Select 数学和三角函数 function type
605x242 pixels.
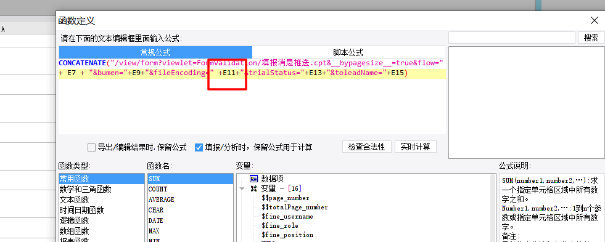point(102,189)
